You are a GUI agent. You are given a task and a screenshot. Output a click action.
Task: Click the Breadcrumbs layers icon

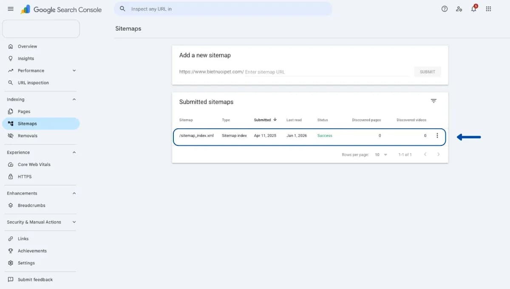11,205
